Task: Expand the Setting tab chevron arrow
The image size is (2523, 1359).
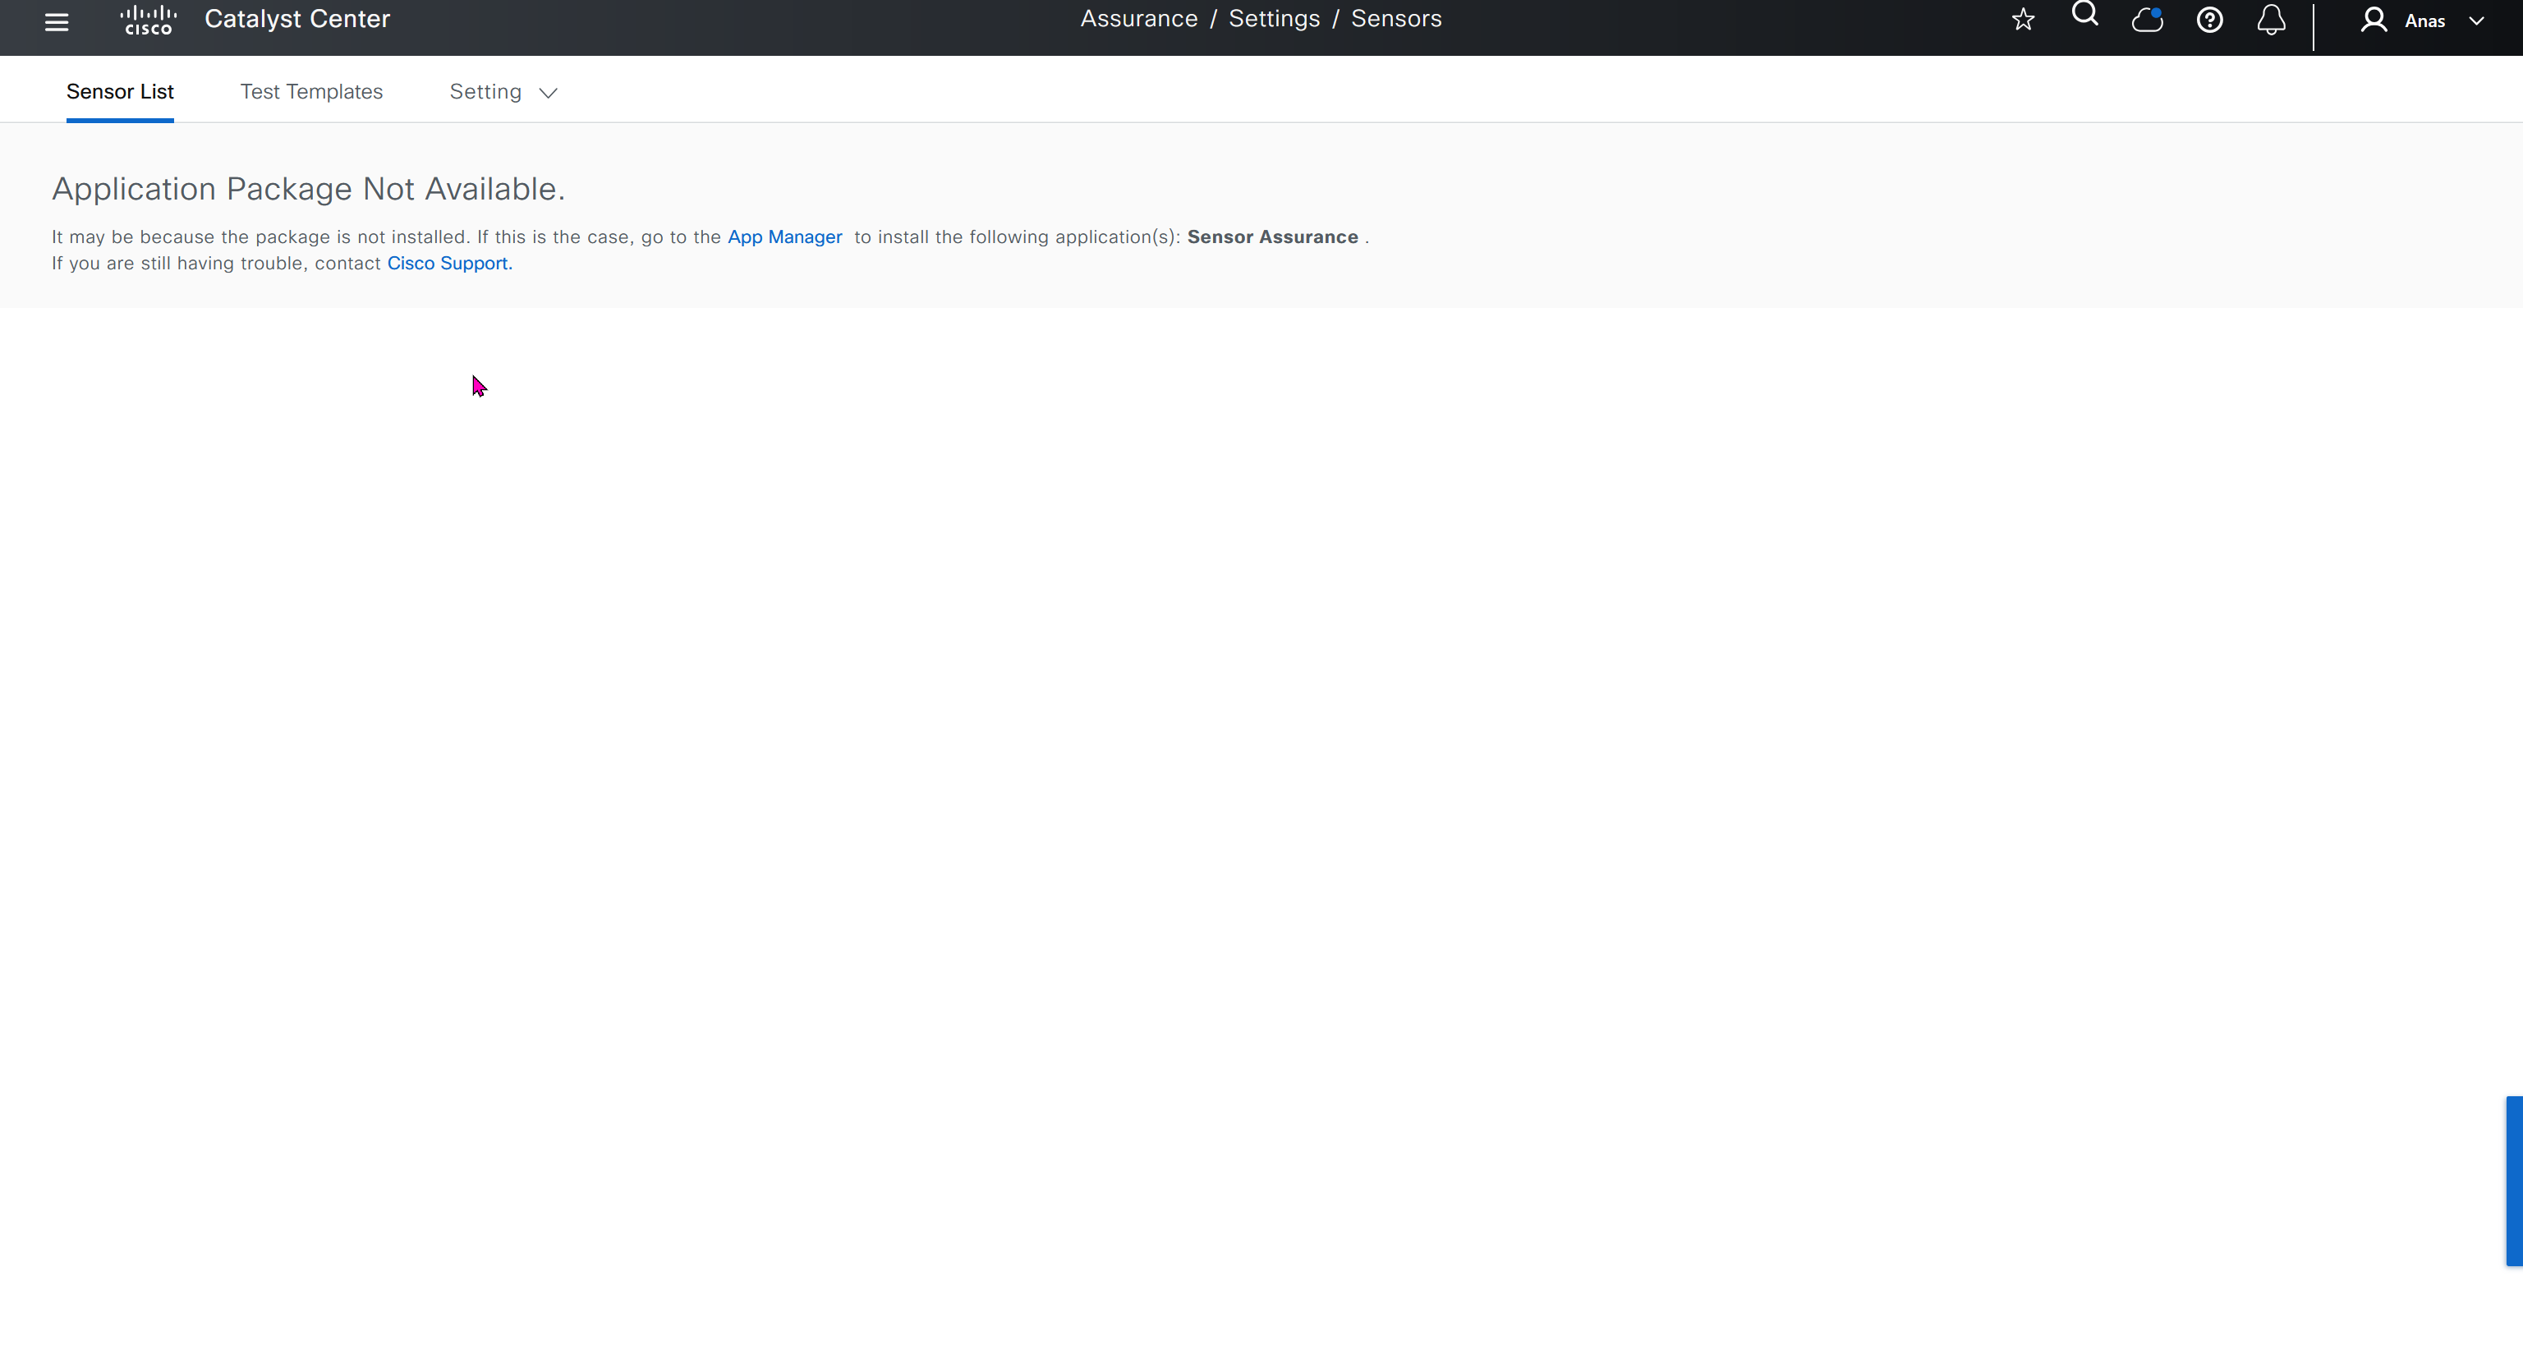Action: coord(549,93)
